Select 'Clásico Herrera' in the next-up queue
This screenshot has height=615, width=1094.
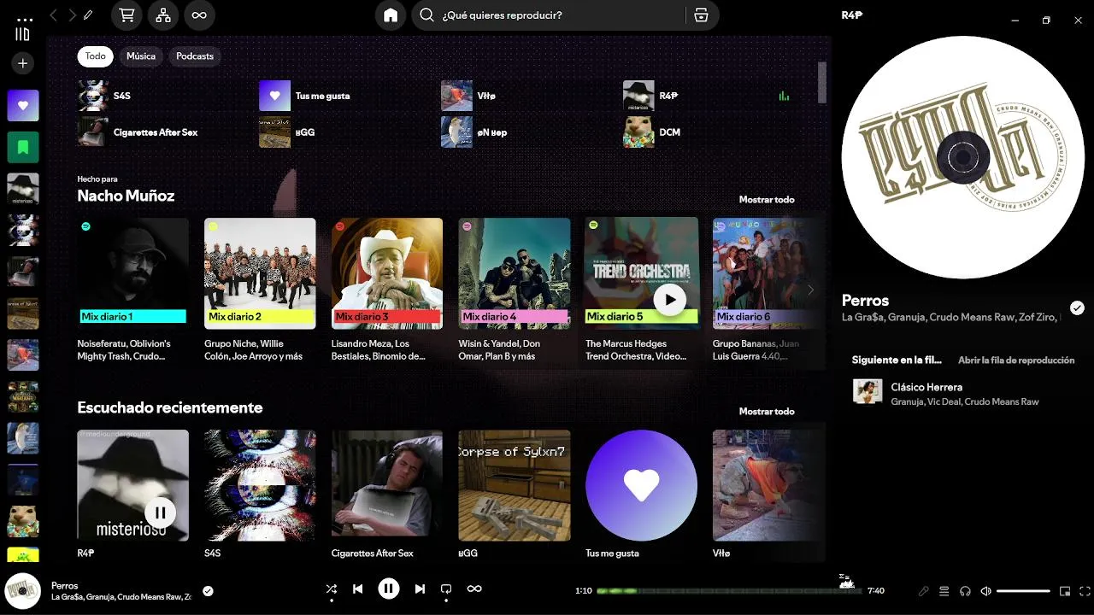963,392
